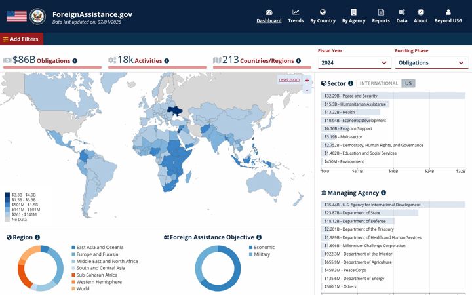Open the By Agency building icon

pos(354,12)
